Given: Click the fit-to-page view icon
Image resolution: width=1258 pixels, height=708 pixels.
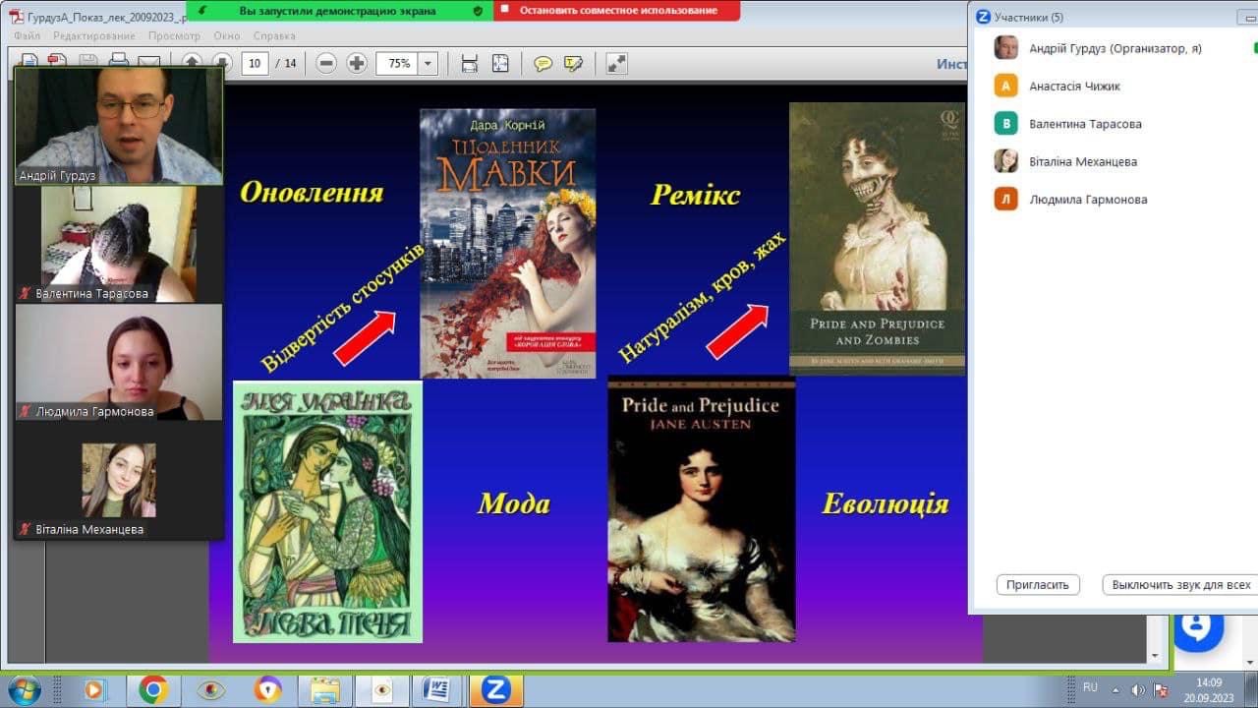Looking at the screenshot, I should (500, 64).
